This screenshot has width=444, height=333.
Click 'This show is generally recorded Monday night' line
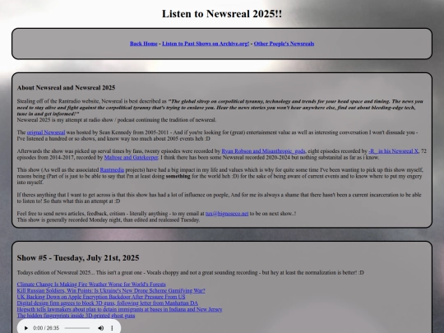[x=109, y=220]
